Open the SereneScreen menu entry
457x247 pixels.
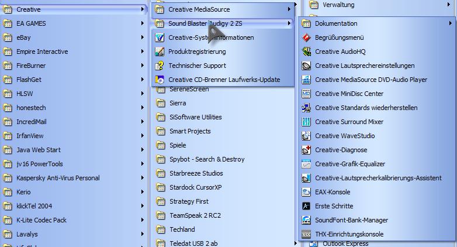click(226, 90)
